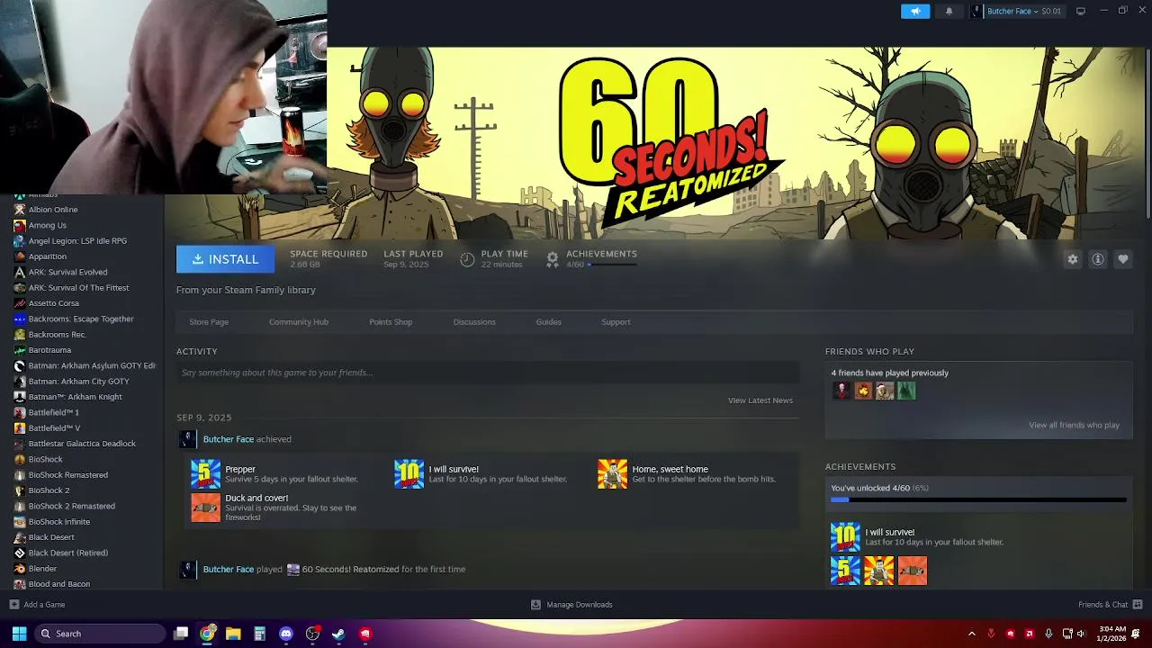Image resolution: width=1152 pixels, height=648 pixels.
Task: Open orange 'Duck and cover' icon in Achievements panel
Action: click(912, 571)
